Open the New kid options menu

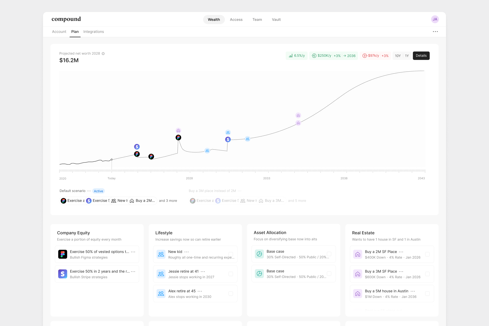tap(186, 252)
